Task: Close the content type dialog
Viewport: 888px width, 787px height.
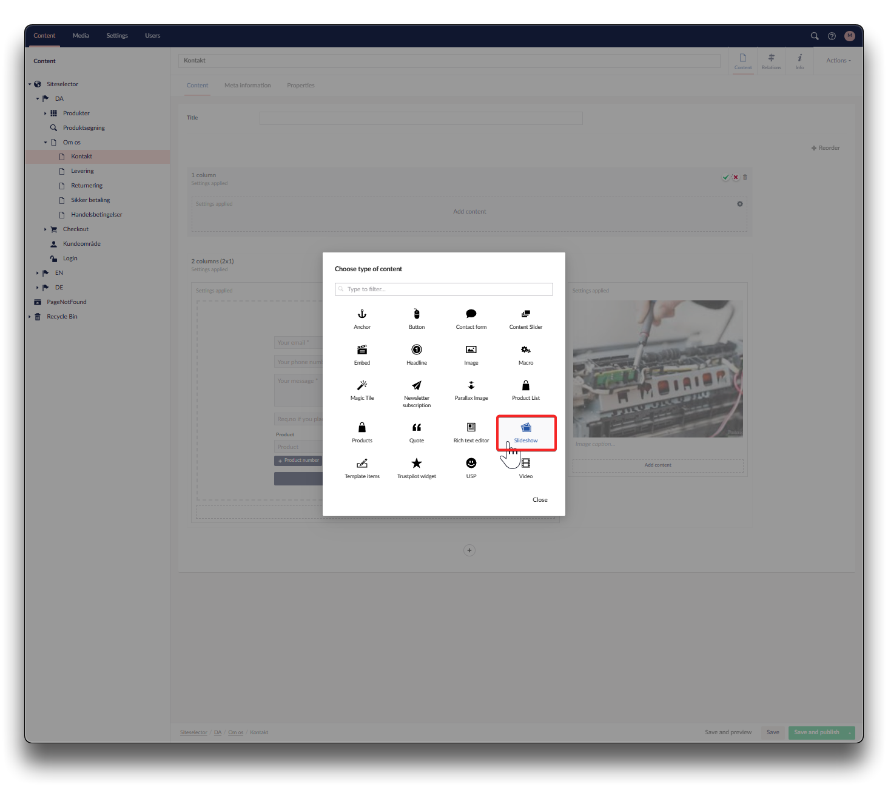Action: tap(540, 500)
